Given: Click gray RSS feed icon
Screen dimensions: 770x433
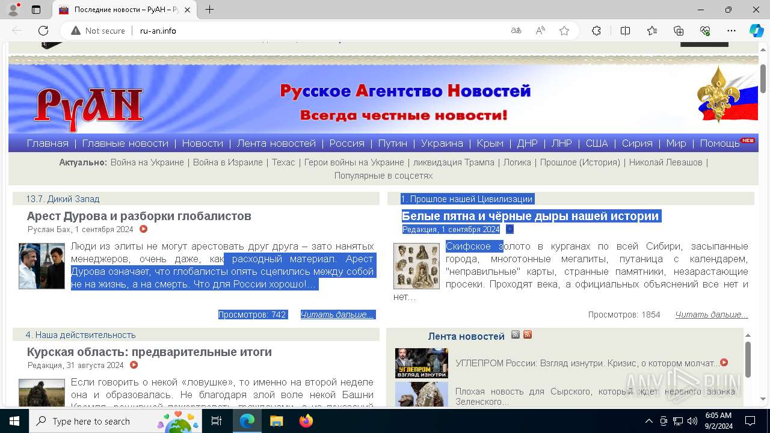Looking at the screenshot, I should 516,334.
